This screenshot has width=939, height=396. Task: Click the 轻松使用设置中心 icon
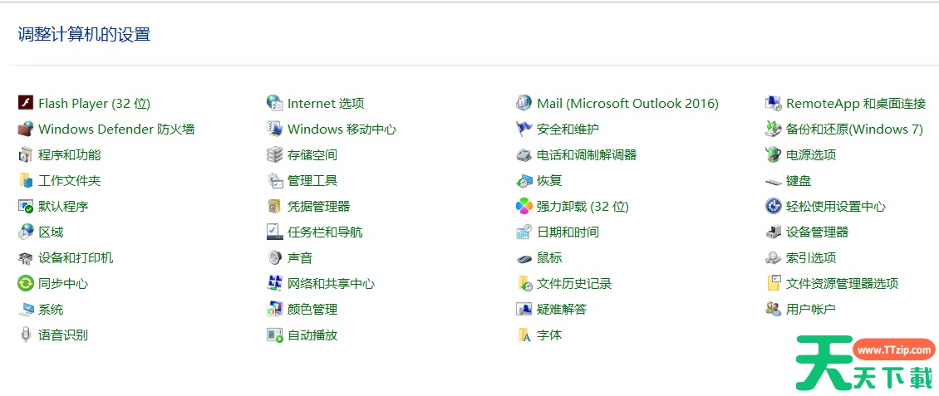(x=773, y=206)
